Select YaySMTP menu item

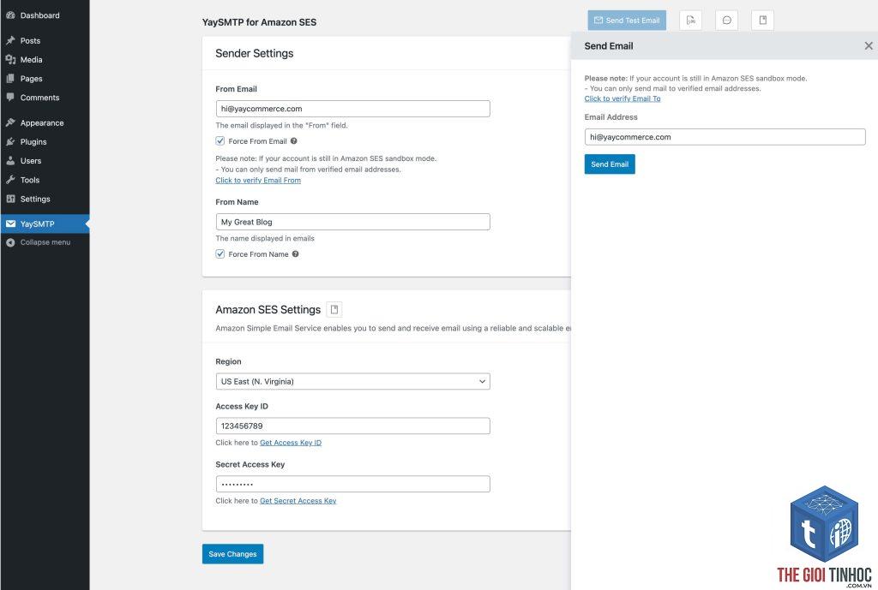click(x=45, y=223)
